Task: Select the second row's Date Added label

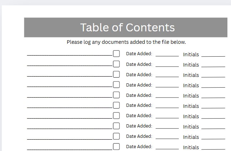Action: tap(139, 64)
